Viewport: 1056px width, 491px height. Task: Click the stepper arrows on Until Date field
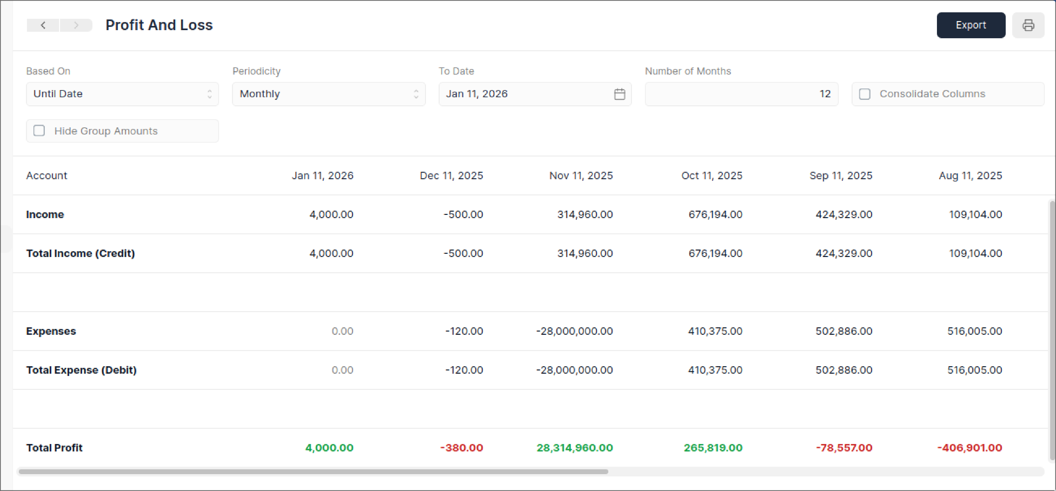210,94
